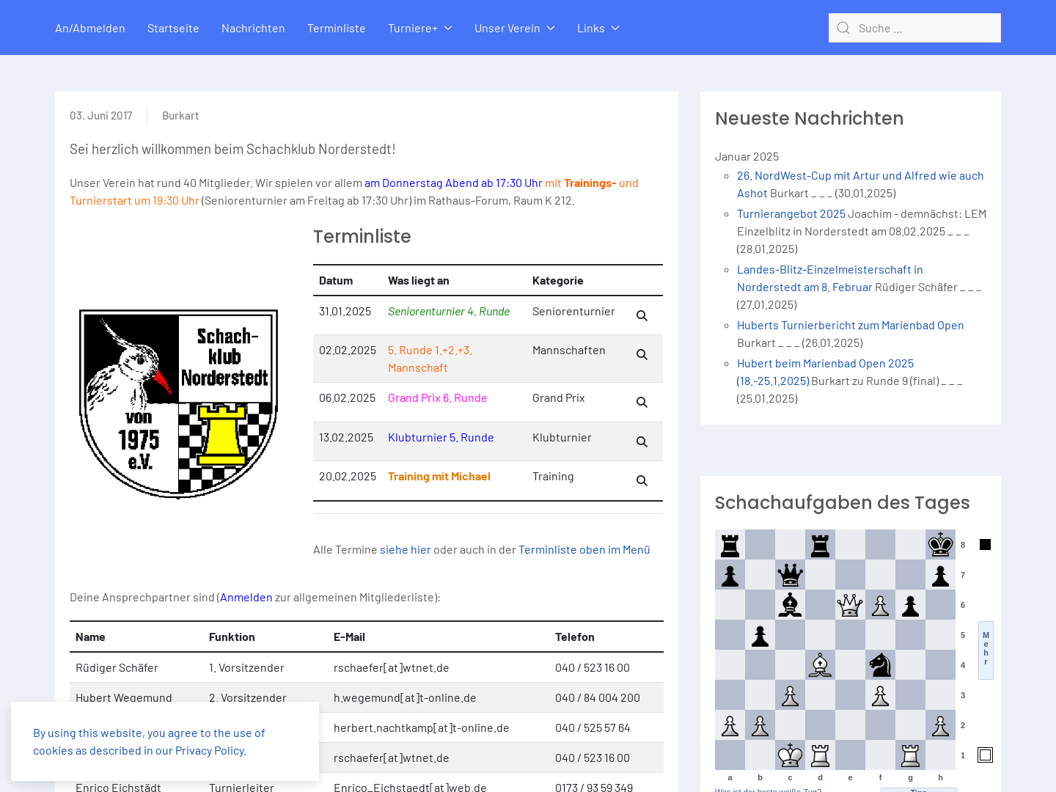The image size is (1056, 792).
Task: Click the white side indicator square beside rank 1
Action: pyautogui.click(x=985, y=755)
